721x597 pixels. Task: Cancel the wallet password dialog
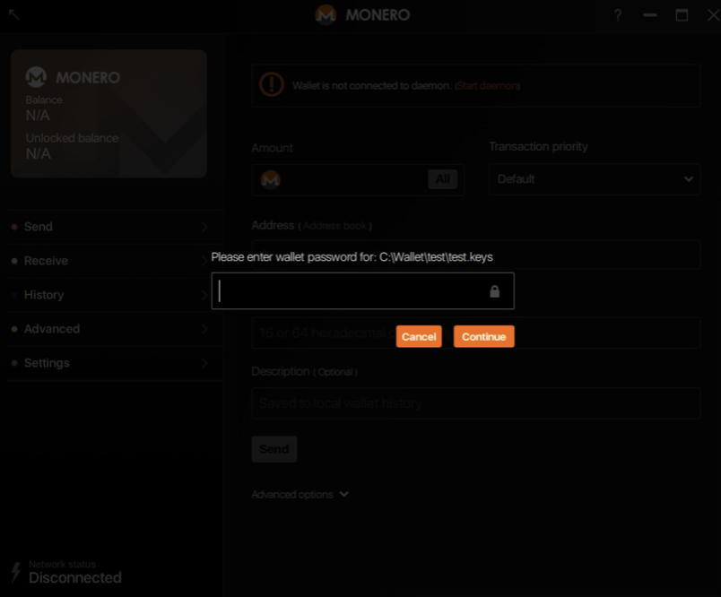point(418,336)
